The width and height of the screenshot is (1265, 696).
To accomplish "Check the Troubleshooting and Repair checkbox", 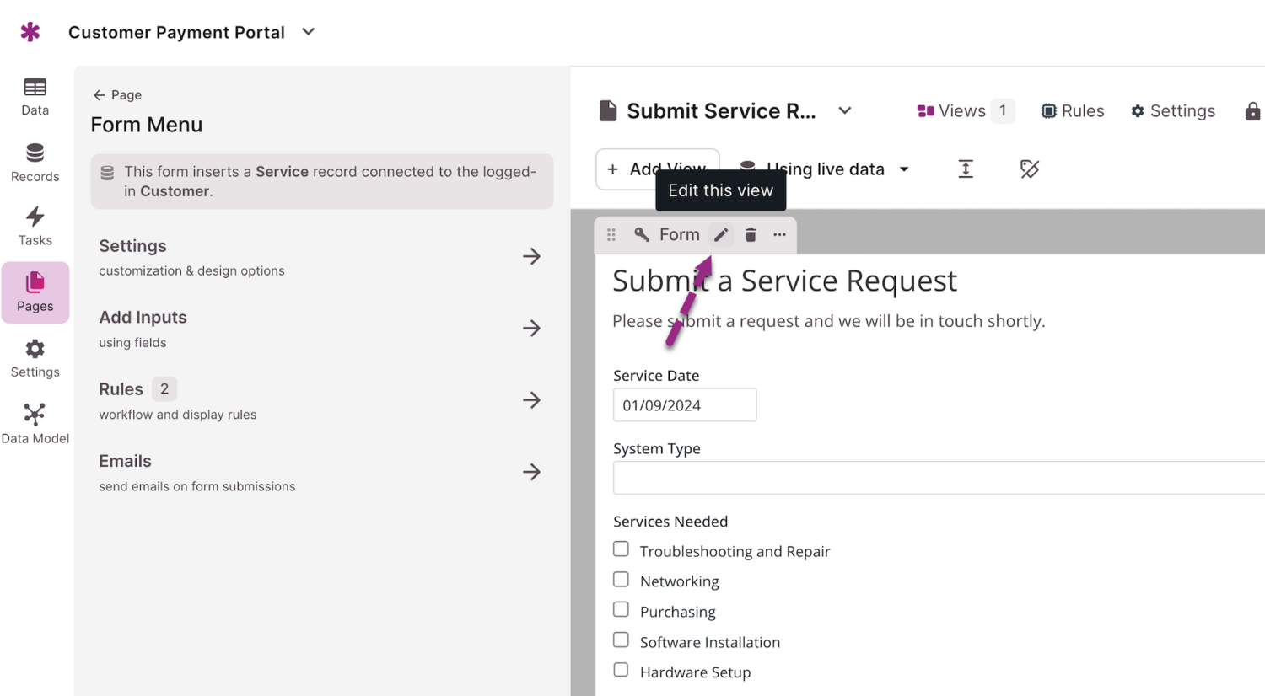I will 622,549.
